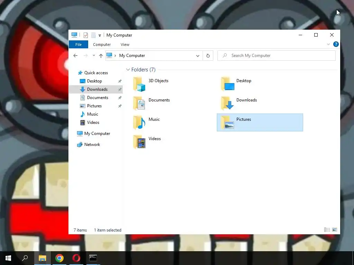
Task: Select Music in Quick access sidebar
Action: coord(93,114)
